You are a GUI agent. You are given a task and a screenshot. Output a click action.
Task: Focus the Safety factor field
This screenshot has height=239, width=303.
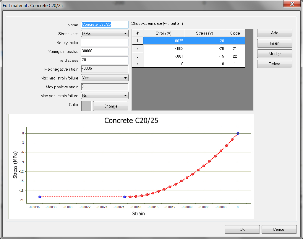coord(105,43)
